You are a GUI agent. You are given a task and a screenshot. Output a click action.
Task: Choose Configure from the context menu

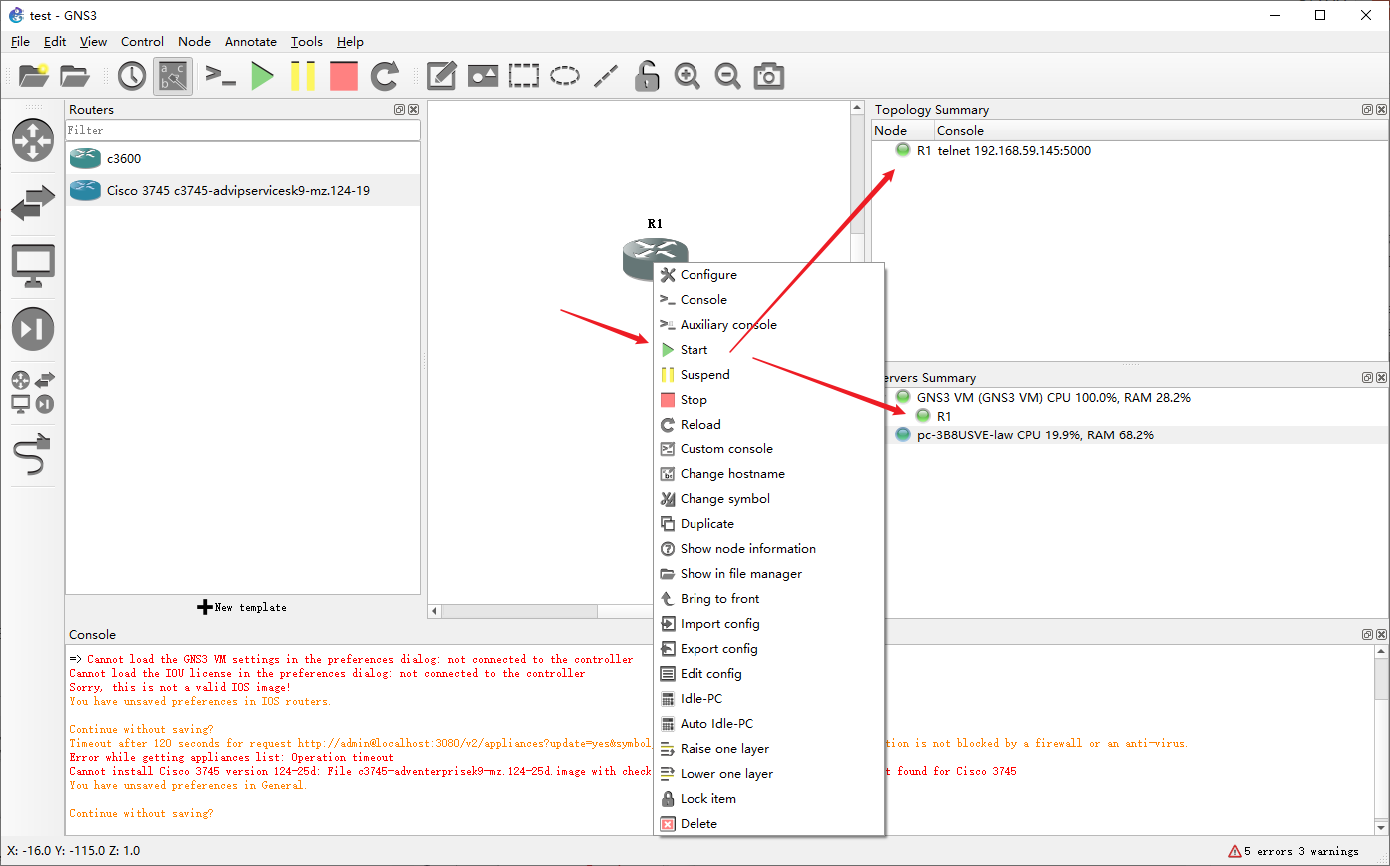(x=768, y=275)
